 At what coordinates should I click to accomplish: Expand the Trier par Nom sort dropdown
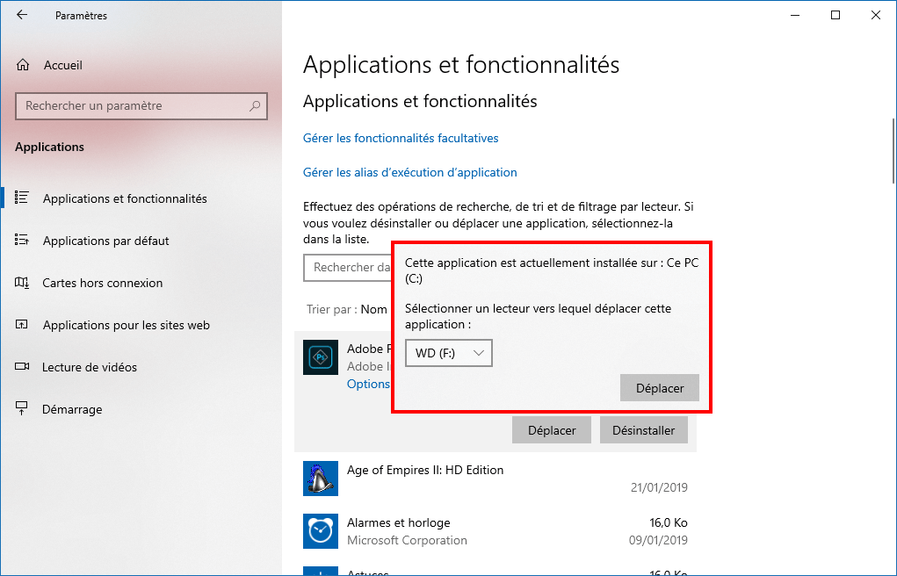[373, 309]
